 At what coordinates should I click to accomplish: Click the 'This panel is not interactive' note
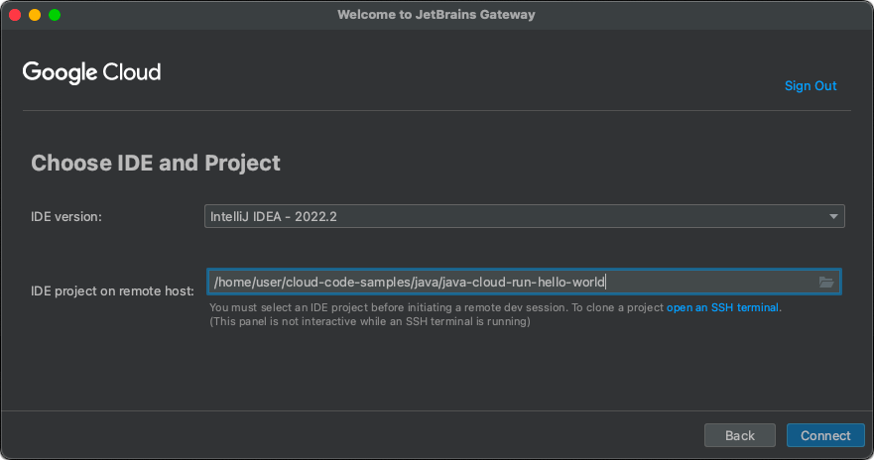pos(369,321)
